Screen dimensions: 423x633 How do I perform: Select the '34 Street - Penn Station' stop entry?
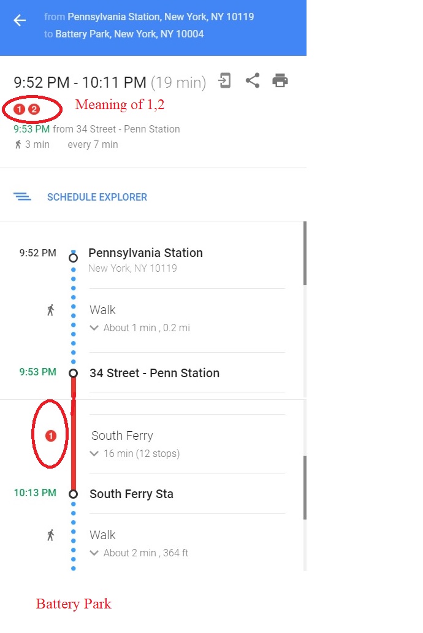coord(154,373)
